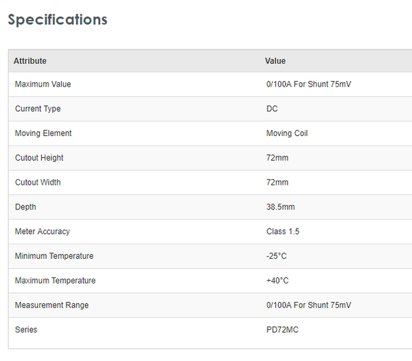Click the Specifications heading

[58, 19]
